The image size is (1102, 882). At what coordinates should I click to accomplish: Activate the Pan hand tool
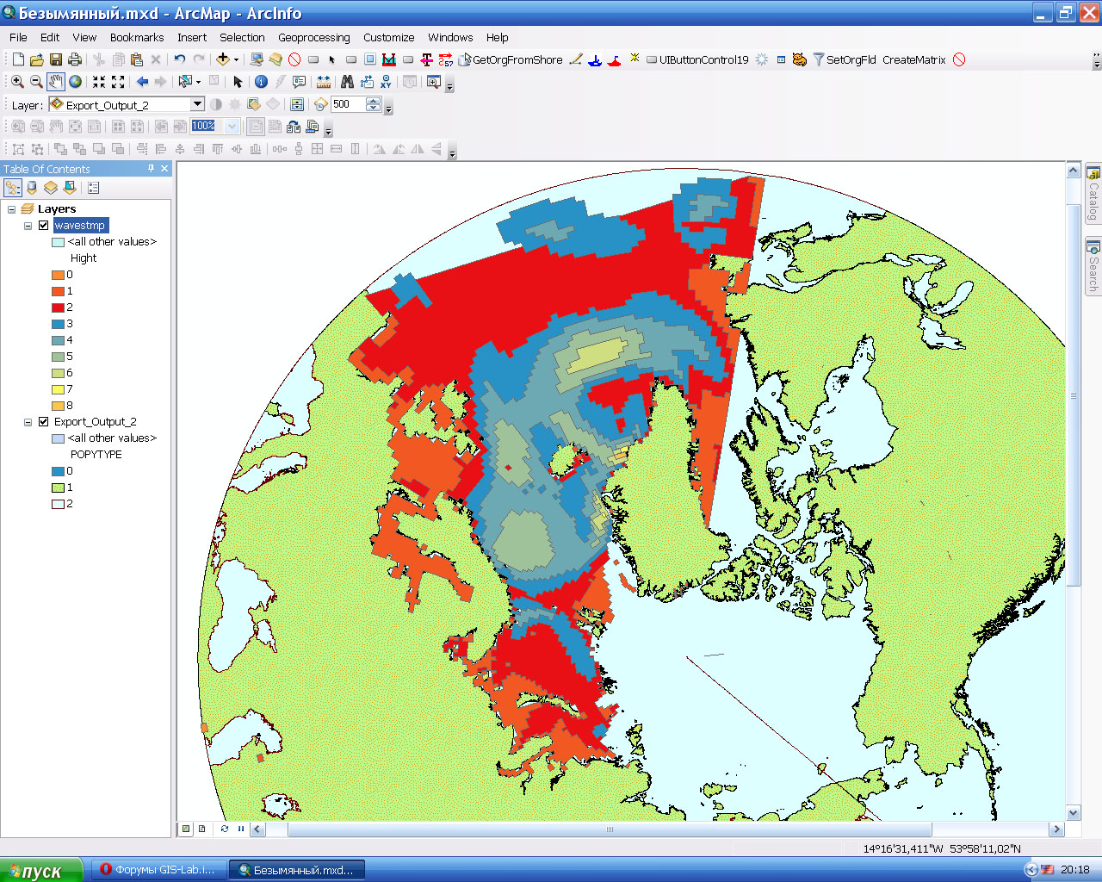[x=55, y=82]
